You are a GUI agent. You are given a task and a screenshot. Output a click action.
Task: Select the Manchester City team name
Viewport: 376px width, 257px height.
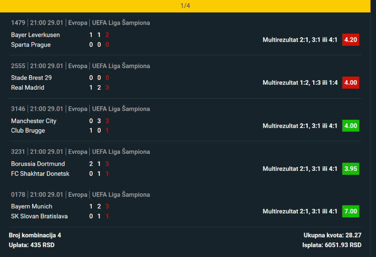point(34,121)
